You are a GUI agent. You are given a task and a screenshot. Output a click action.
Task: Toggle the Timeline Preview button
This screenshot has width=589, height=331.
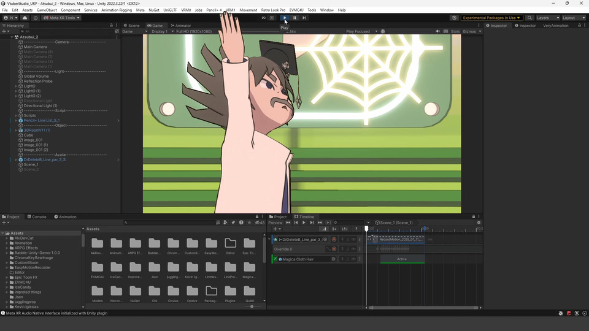[275, 223]
